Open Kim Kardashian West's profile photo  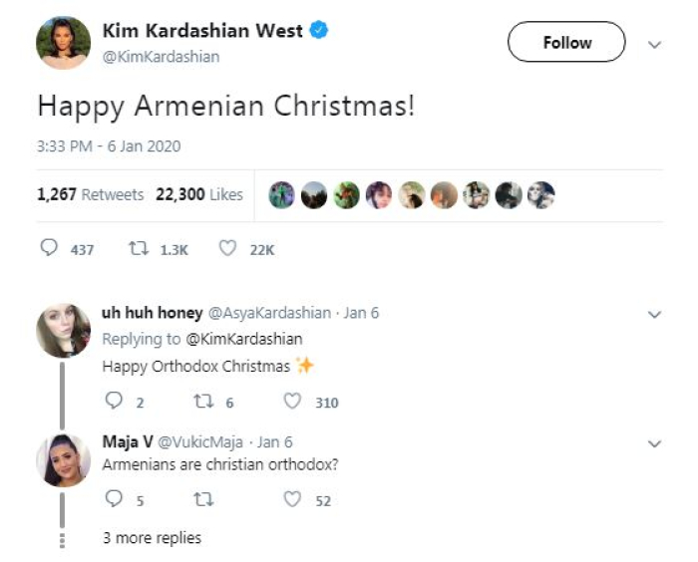(64, 43)
